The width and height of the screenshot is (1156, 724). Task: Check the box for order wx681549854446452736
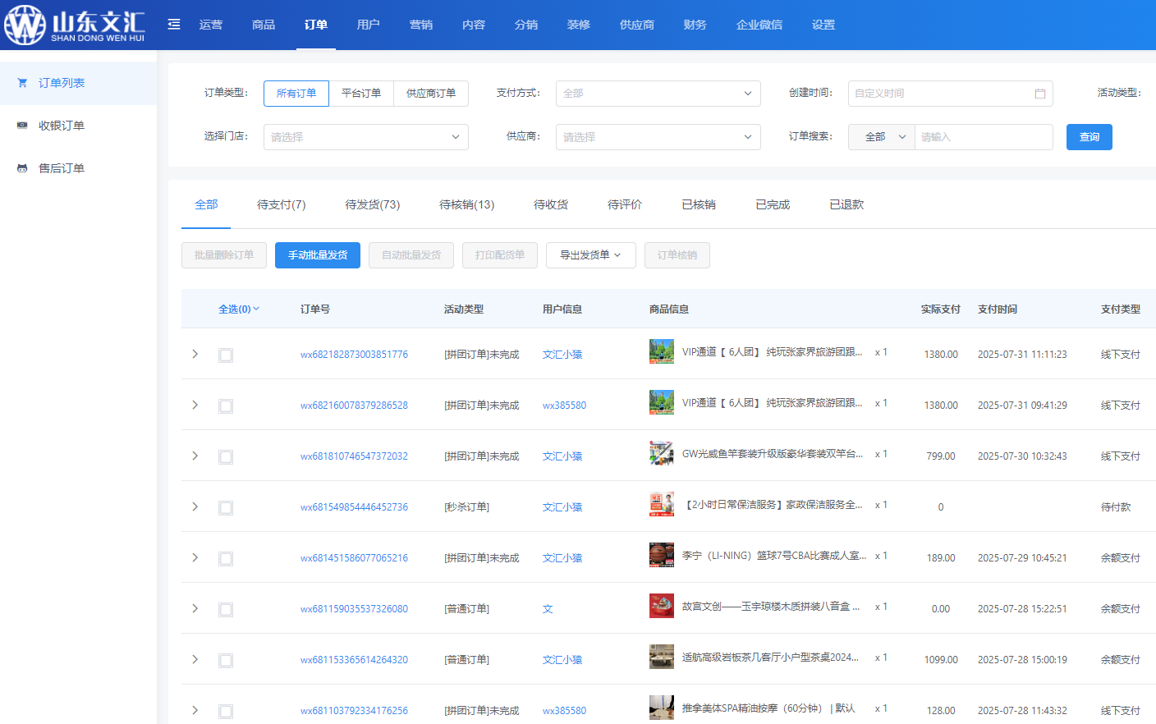[226, 508]
